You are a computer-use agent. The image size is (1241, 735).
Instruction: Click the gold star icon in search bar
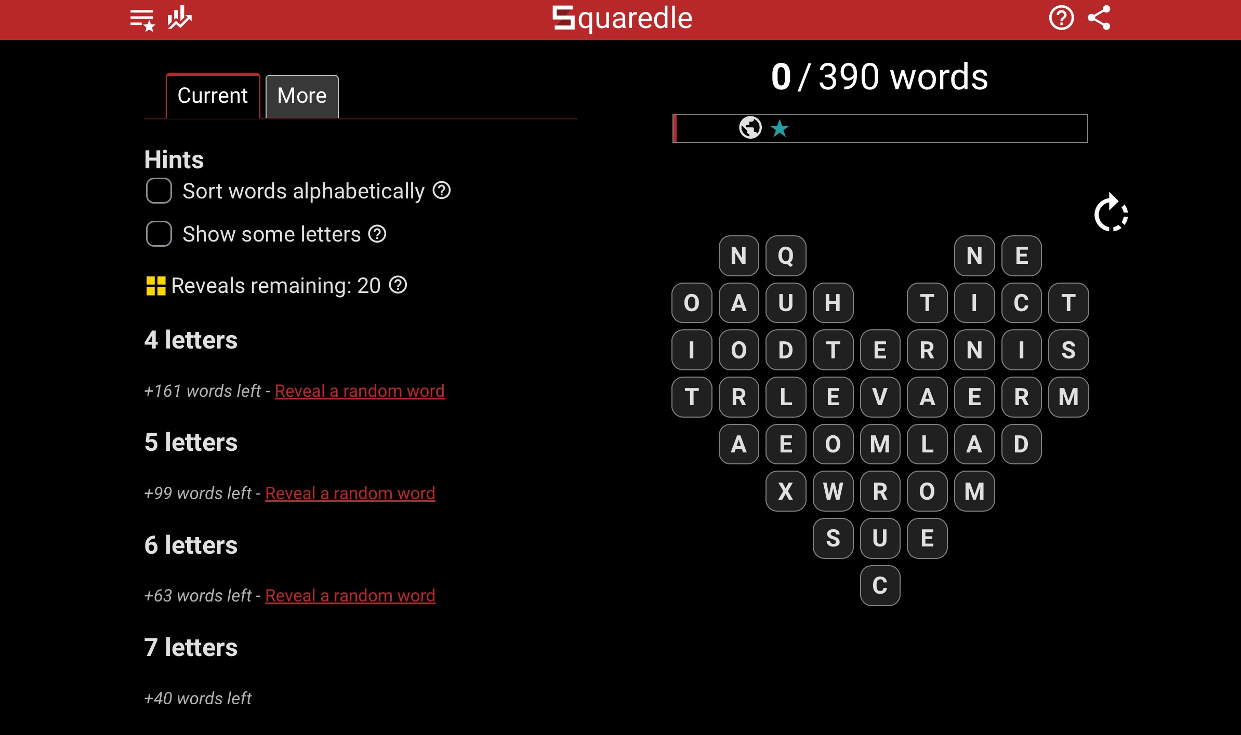782,129
